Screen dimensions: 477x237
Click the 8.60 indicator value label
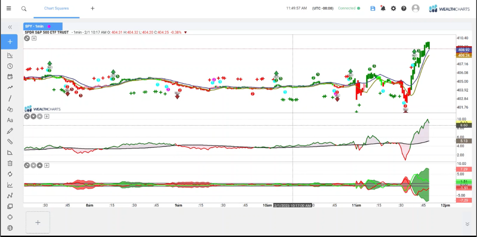pyautogui.click(x=463, y=125)
